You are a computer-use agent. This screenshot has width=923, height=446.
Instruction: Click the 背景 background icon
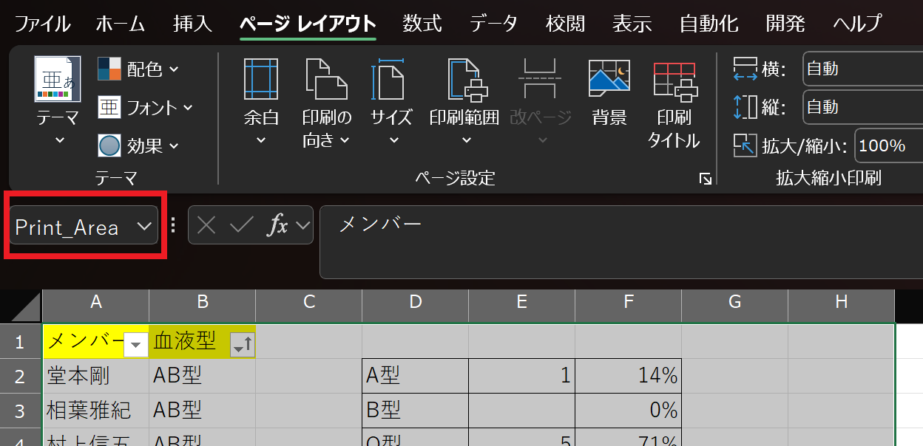coord(609,89)
